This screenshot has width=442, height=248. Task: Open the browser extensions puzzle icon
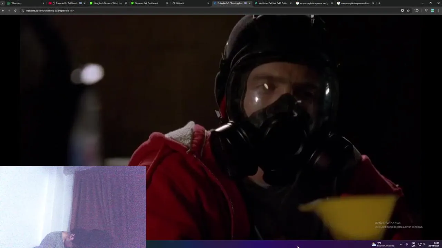(417, 11)
